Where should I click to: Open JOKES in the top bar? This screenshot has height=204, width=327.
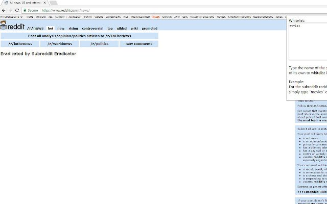click(x=279, y=17)
